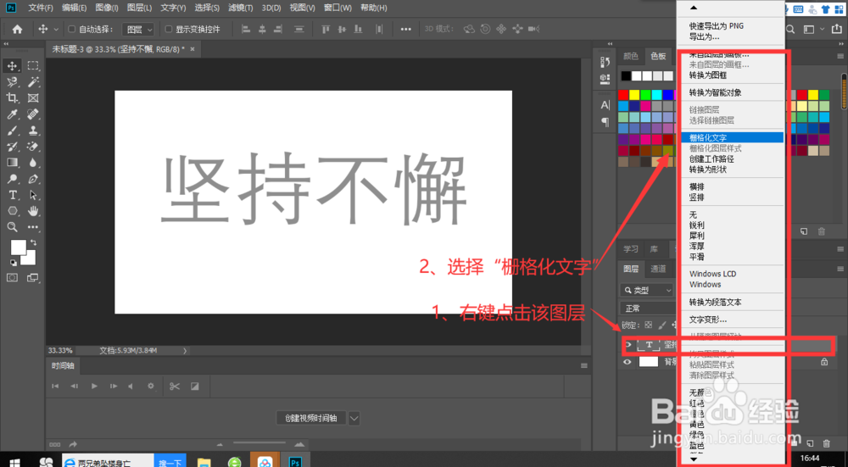Open the swatches panel menu icon

840,56
